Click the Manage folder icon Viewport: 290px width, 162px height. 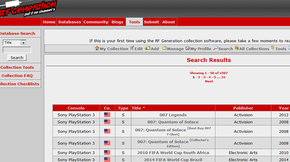coord(164,48)
